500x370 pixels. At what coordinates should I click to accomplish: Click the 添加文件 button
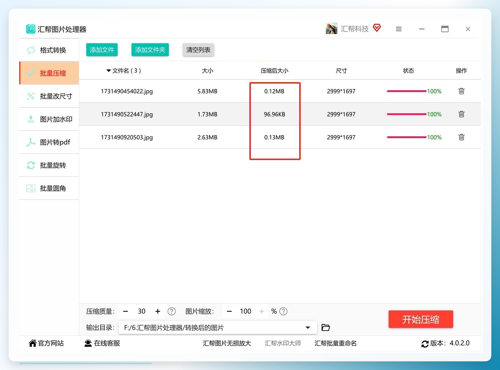(102, 50)
